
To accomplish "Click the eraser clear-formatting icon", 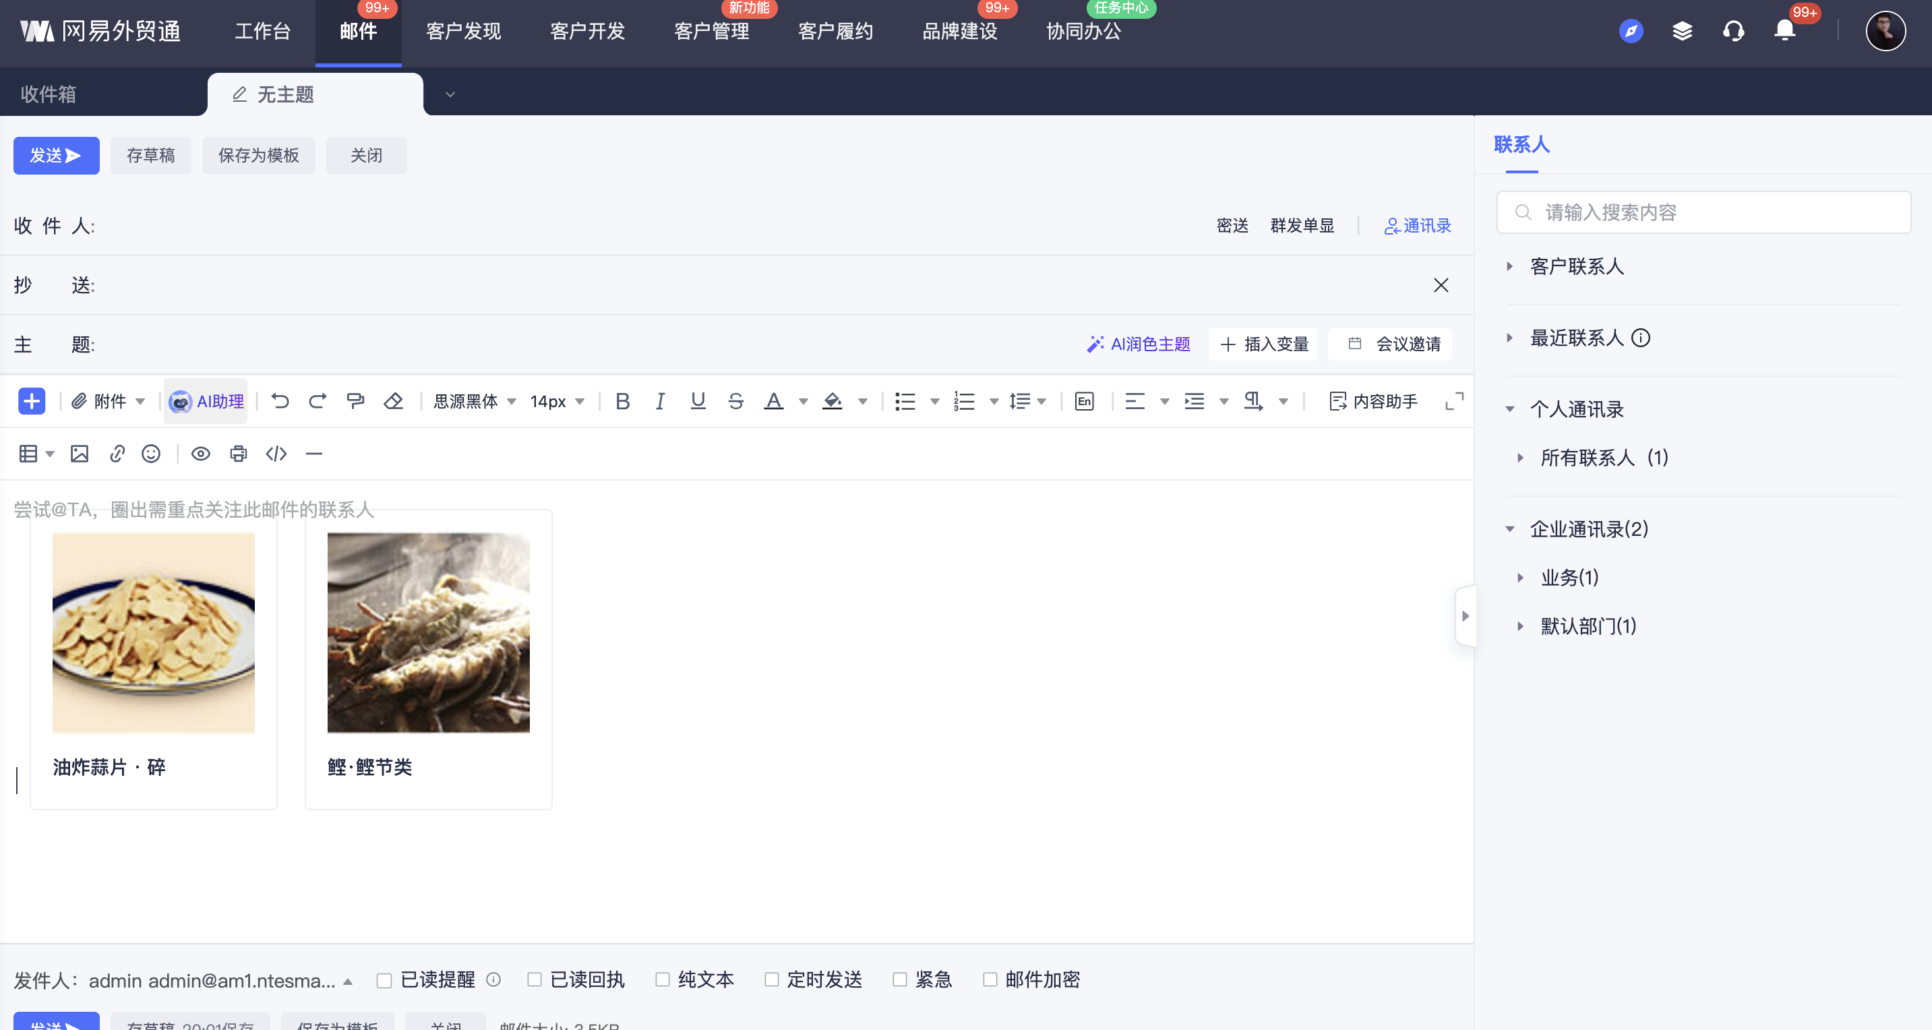I will 393,401.
